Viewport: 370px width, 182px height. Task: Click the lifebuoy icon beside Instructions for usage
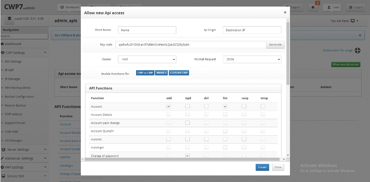(x=358, y=51)
